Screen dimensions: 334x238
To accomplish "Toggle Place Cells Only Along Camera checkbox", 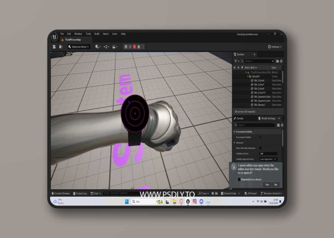I will click(x=261, y=148).
